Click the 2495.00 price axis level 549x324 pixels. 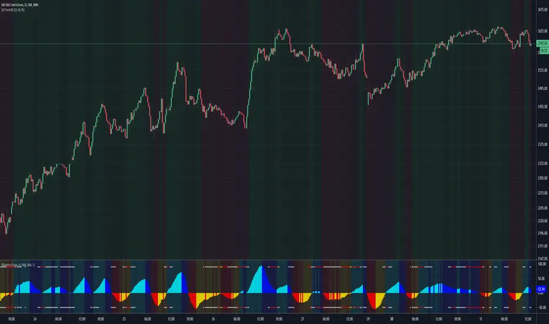coord(543,88)
